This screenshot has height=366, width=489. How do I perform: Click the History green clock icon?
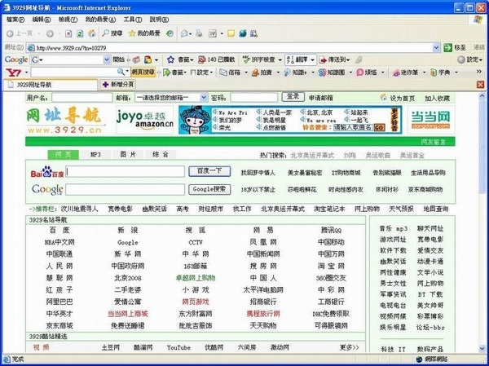coord(170,33)
